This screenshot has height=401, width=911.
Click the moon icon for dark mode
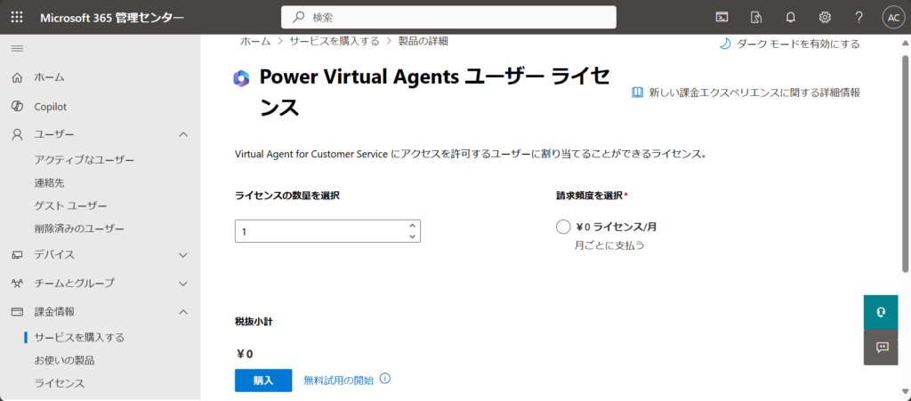click(x=724, y=44)
